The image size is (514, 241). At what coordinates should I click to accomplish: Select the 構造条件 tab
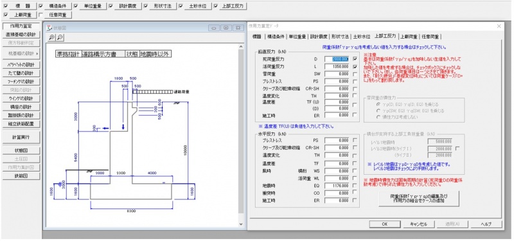tap(276, 37)
